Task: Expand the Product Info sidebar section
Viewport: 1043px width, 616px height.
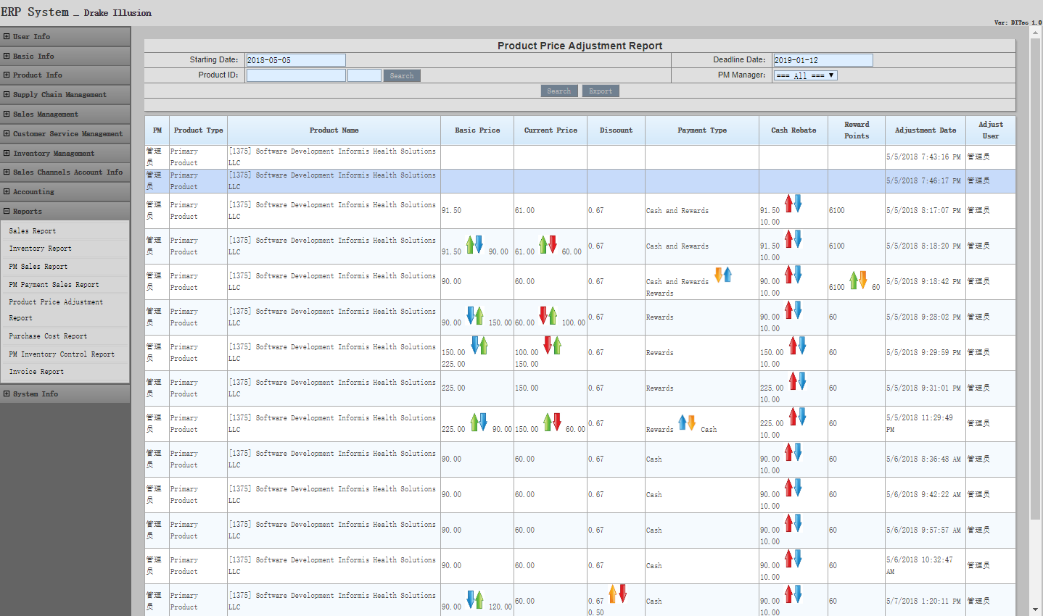Action: click(65, 75)
